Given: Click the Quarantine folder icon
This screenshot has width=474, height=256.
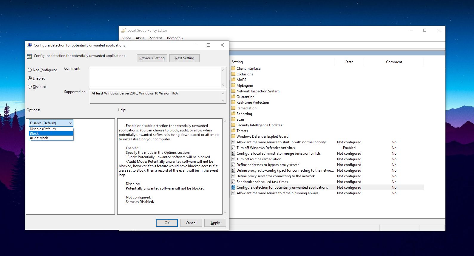Looking at the screenshot, I should click(233, 97).
